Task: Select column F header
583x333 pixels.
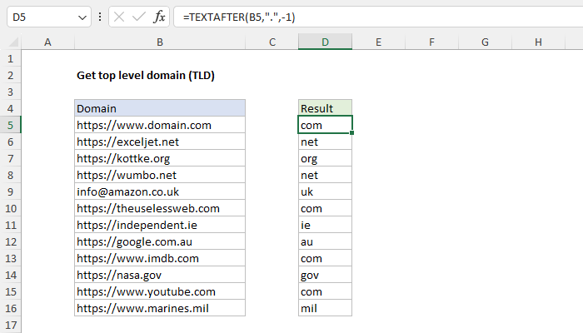Action: [x=431, y=42]
